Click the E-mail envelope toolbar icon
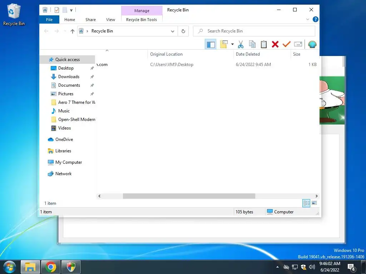 [298, 44]
